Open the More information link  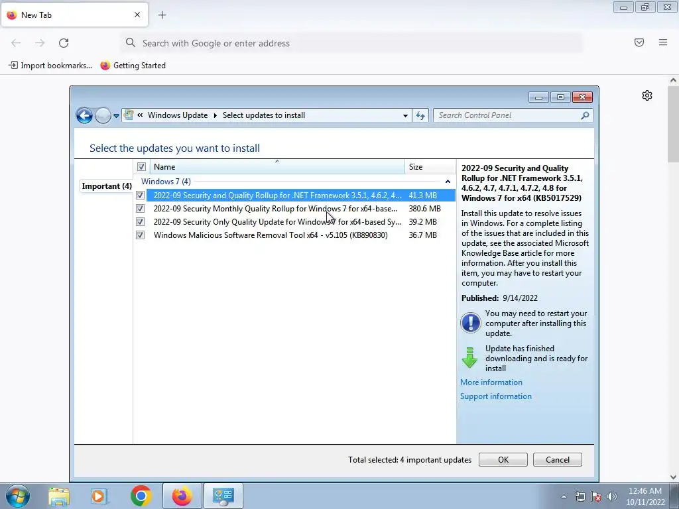point(491,382)
